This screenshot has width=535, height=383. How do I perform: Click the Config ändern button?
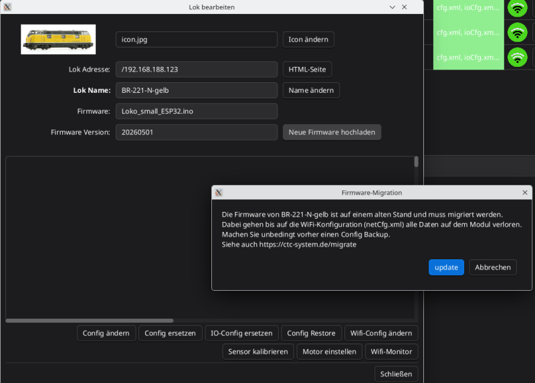[x=106, y=334]
